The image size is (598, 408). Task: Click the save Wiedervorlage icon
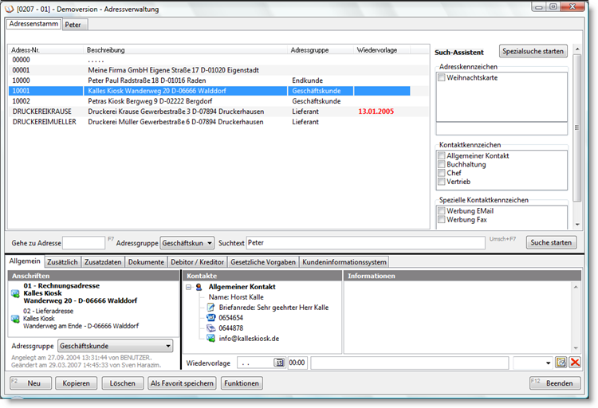(x=561, y=363)
